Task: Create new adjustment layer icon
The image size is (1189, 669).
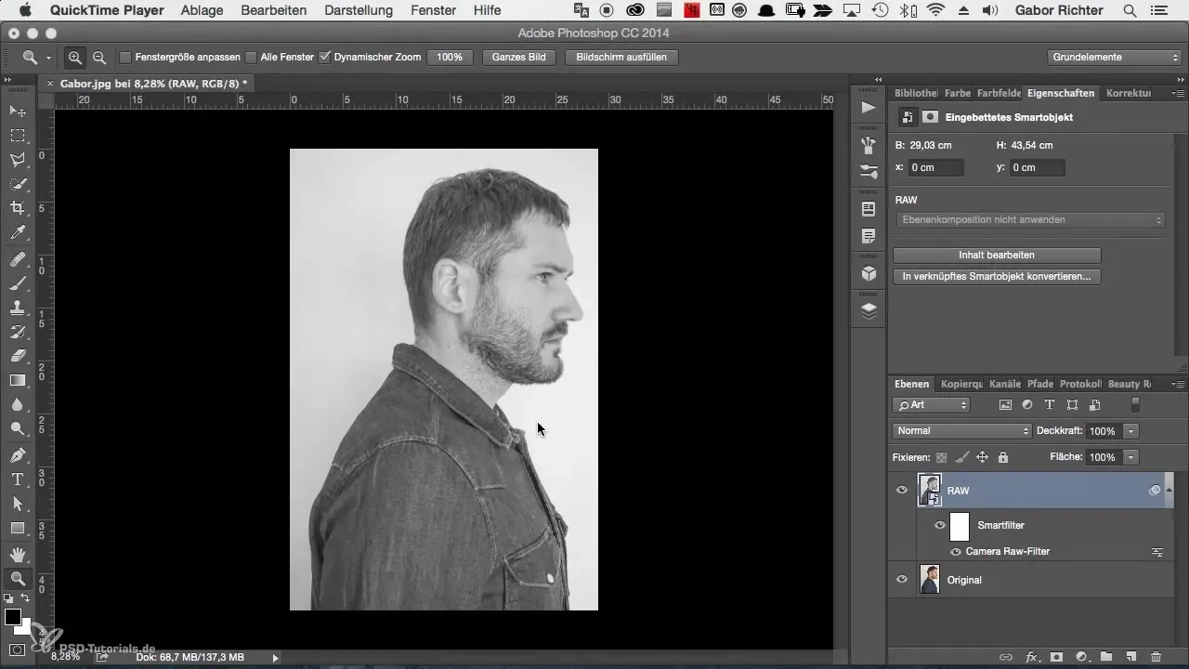Action: [1081, 657]
